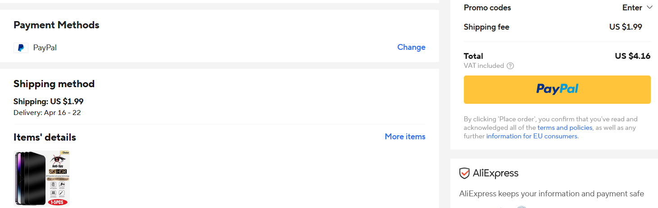
Task: Click the Delivery Apr 16 - 22 text
Action: (47, 112)
